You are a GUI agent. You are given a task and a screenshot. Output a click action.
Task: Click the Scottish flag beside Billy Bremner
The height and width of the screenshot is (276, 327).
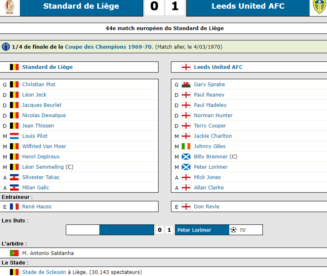(x=186, y=157)
